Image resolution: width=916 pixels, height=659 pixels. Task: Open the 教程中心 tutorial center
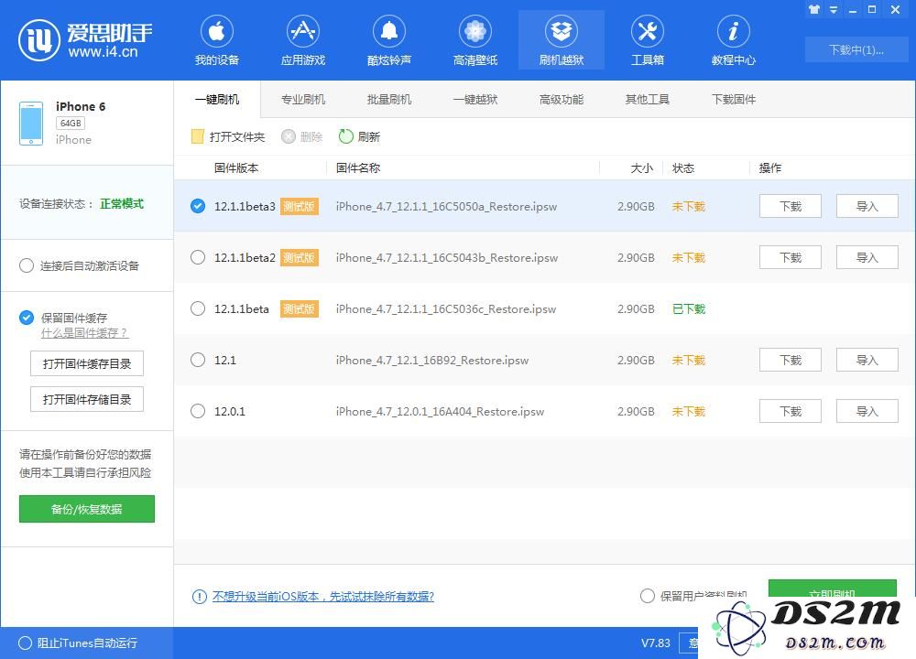733,41
